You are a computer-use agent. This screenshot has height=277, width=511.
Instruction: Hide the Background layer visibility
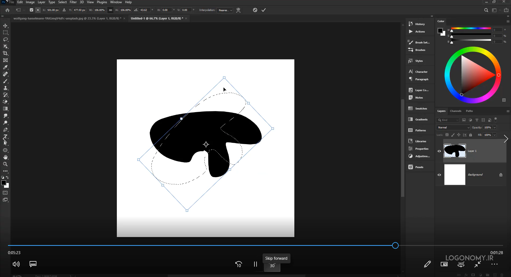tap(439, 175)
